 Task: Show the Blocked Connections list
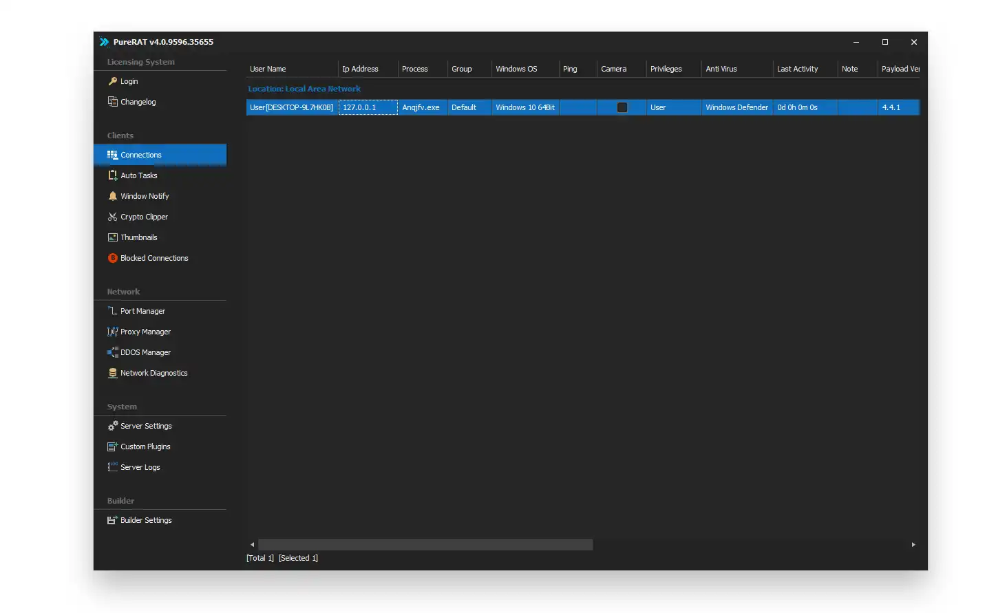[x=153, y=258]
